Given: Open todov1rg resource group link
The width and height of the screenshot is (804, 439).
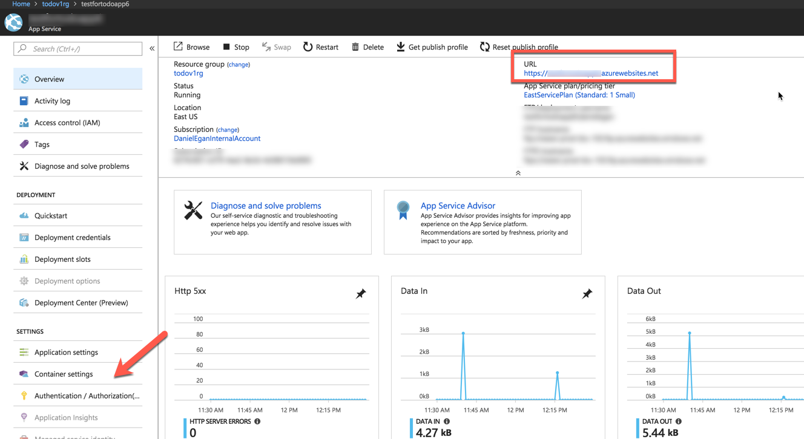Looking at the screenshot, I should [188, 73].
